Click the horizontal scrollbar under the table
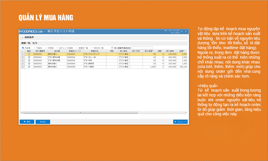The width and height of the screenshot is (268, 161). point(80,112)
